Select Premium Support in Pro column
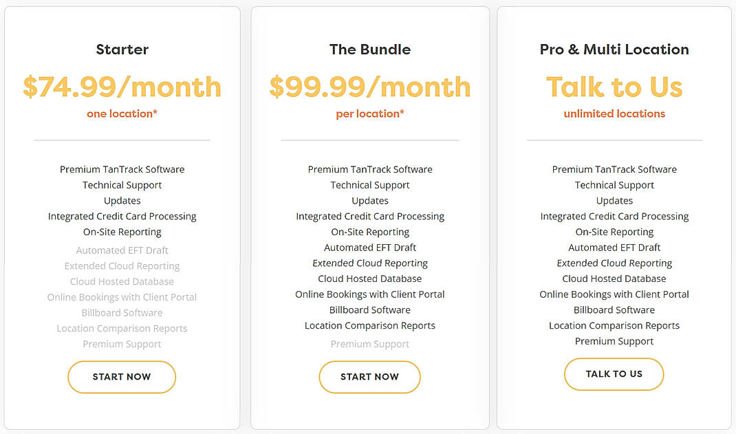 (x=614, y=340)
